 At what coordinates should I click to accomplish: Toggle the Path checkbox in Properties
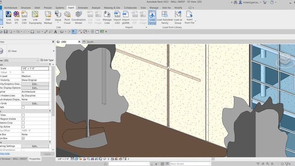coord(23,107)
